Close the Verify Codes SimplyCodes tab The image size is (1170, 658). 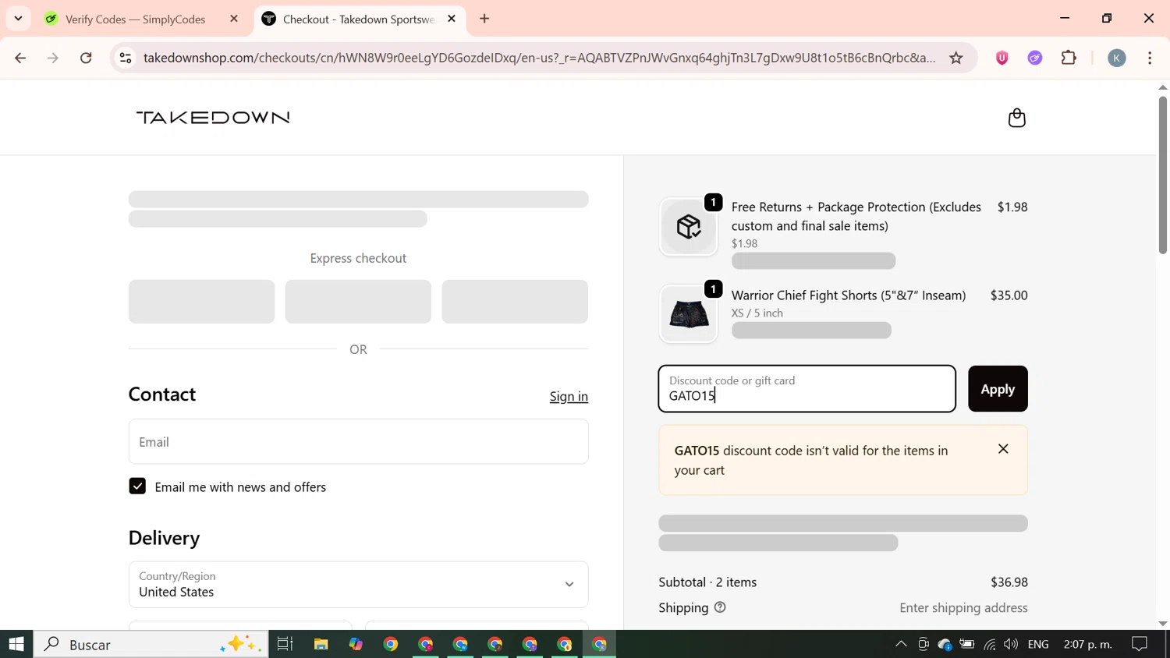234,19
